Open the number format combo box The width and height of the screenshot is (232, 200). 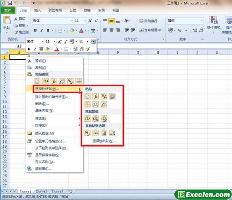pyautogui.click(x=185, y=21)
